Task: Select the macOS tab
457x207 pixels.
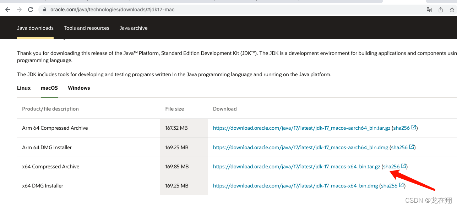Action: coord(49,88)
